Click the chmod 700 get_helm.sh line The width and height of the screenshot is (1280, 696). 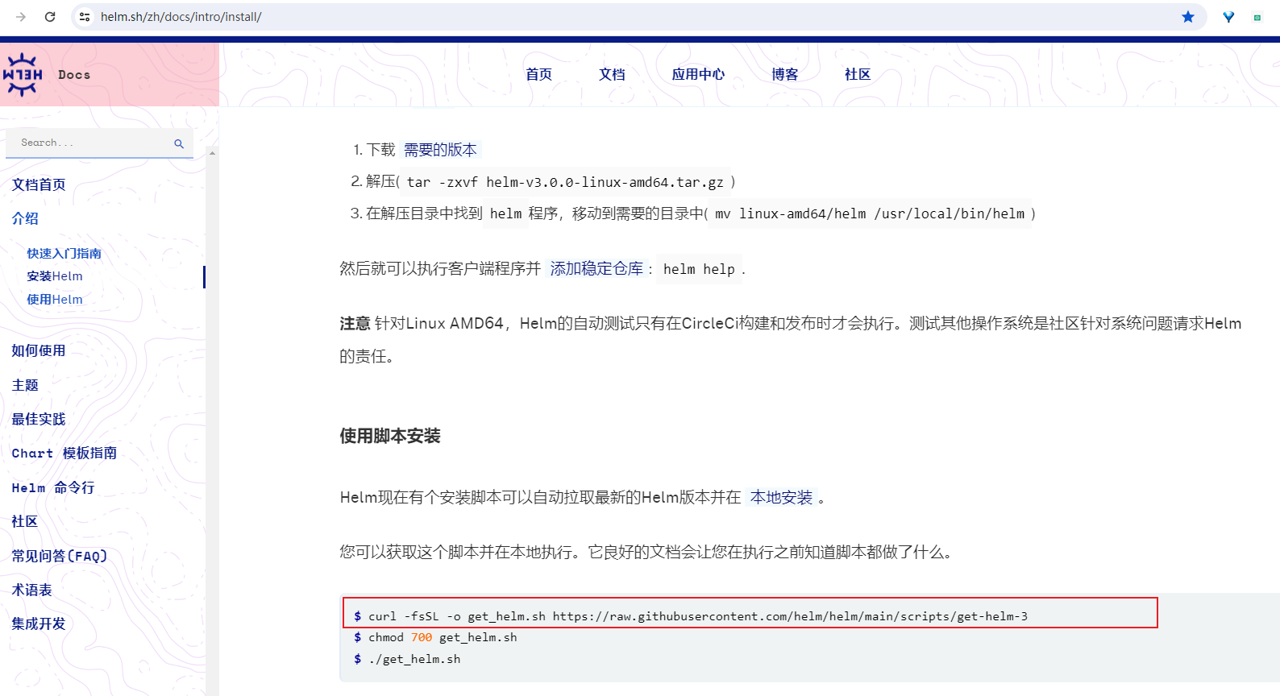435,637
